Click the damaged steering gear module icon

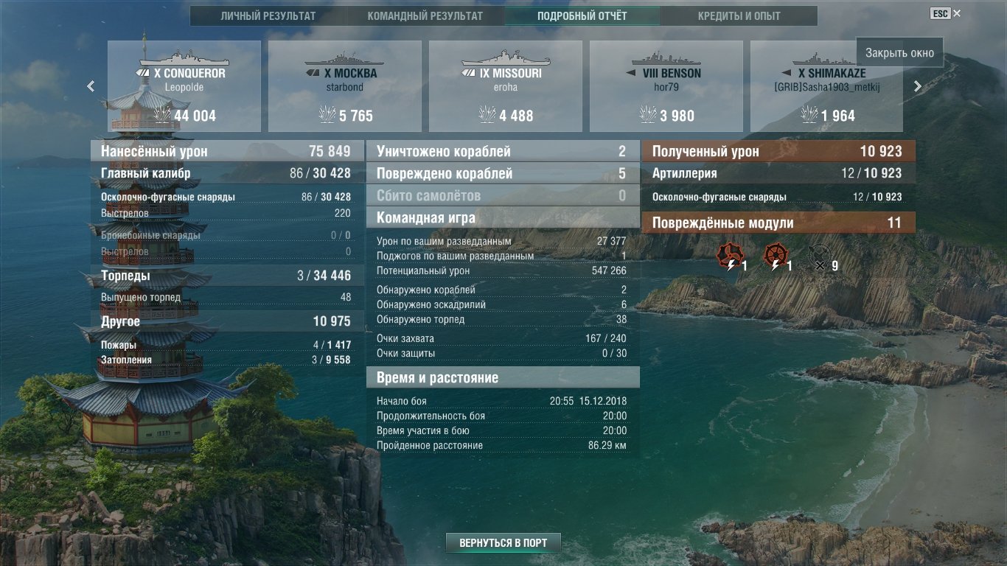[776, 255]
